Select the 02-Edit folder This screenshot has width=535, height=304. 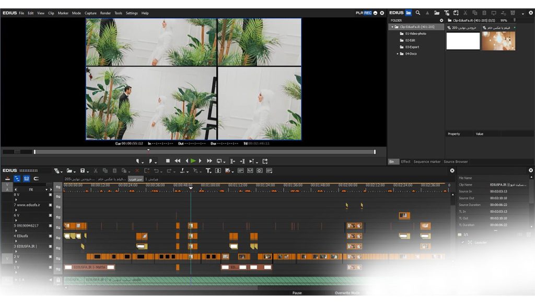pyautogui.click(x=410, y=40)
